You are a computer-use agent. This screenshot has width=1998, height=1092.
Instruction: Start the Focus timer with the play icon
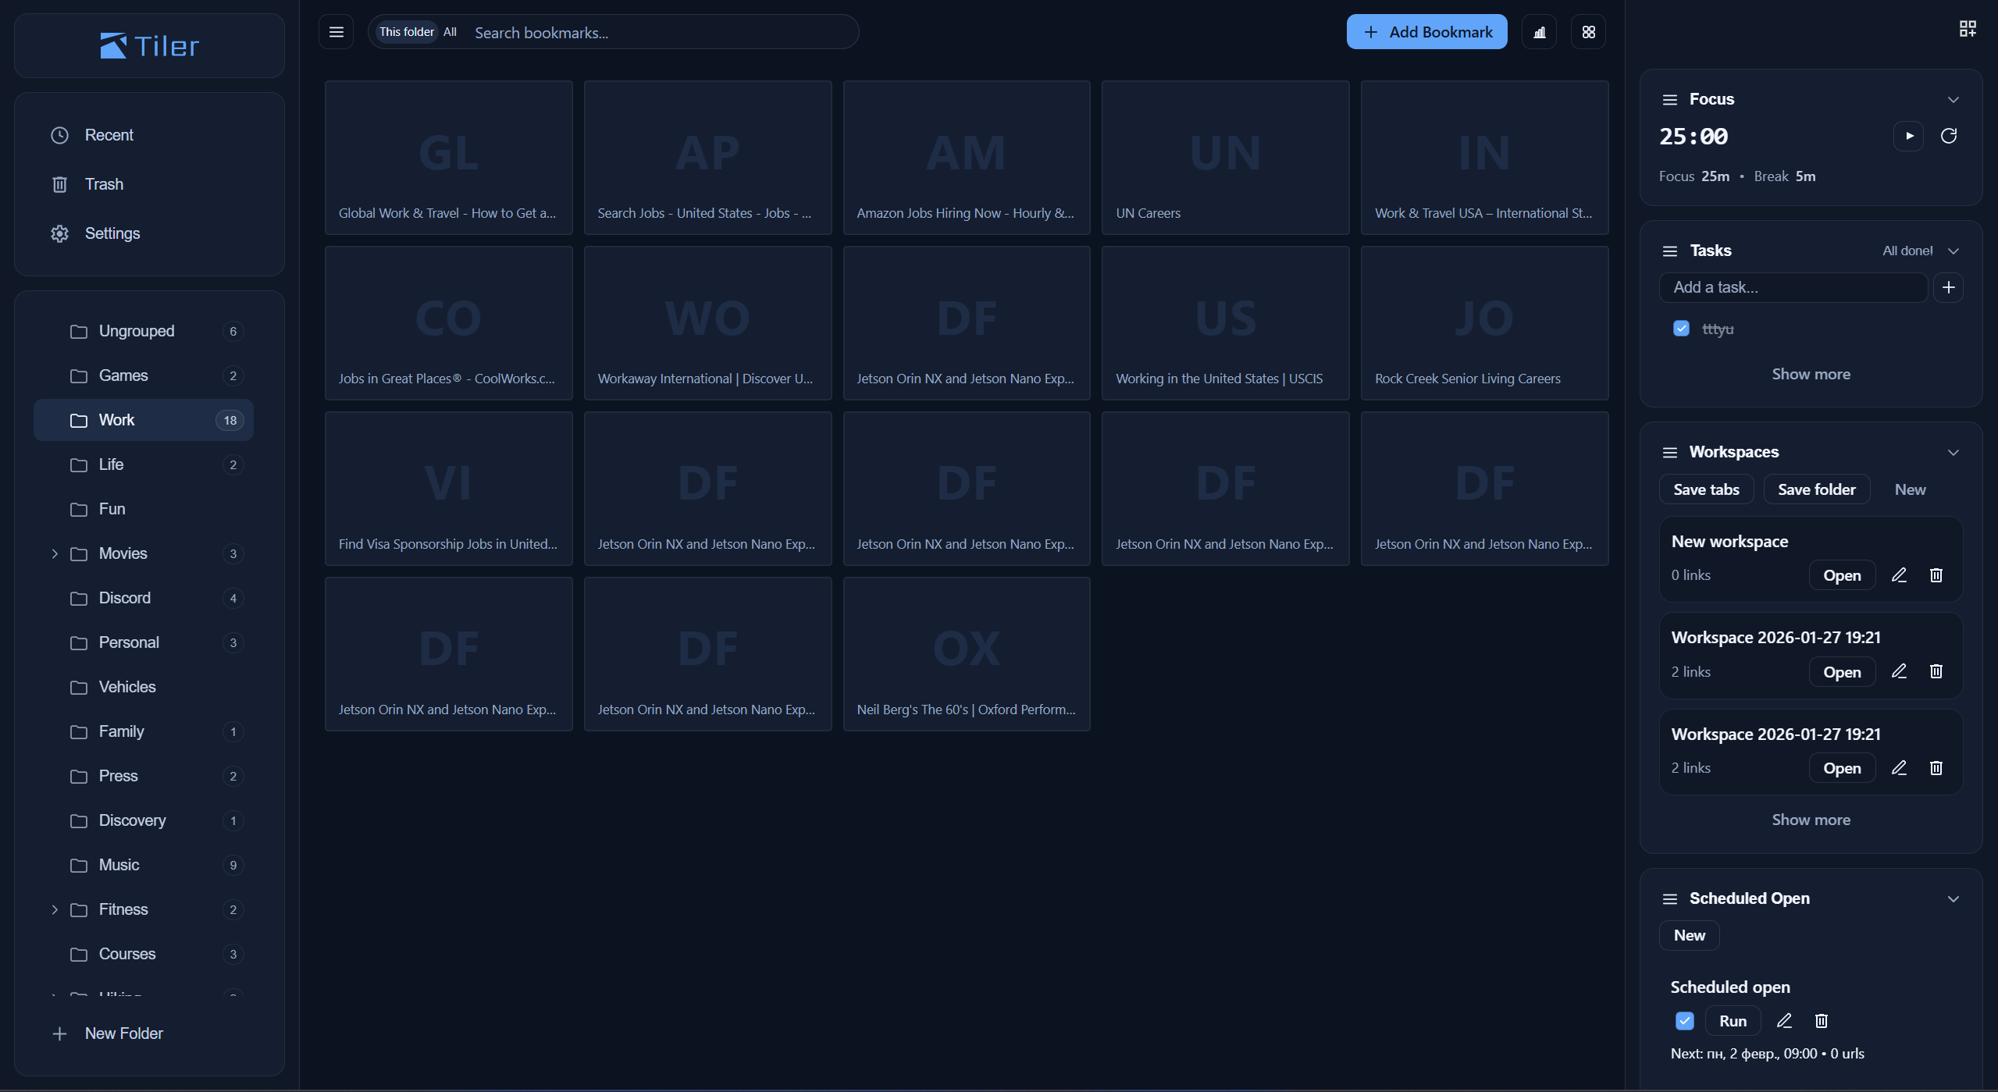click(x=1909, y=136)
